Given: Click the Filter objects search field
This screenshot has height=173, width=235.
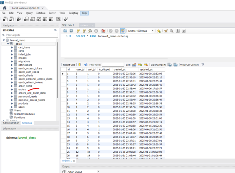Looking at the screenshot, I should tap(32, 35).
